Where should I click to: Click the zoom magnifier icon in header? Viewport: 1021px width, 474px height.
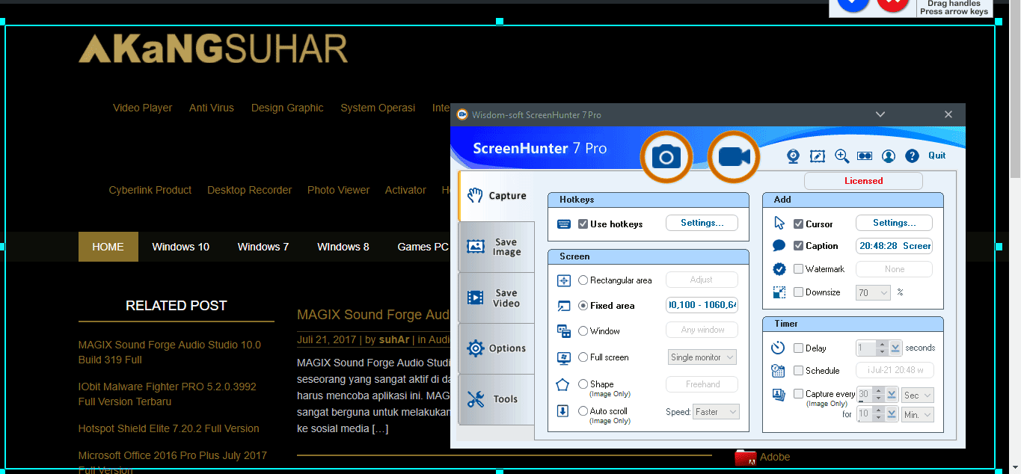coord(841,156)
